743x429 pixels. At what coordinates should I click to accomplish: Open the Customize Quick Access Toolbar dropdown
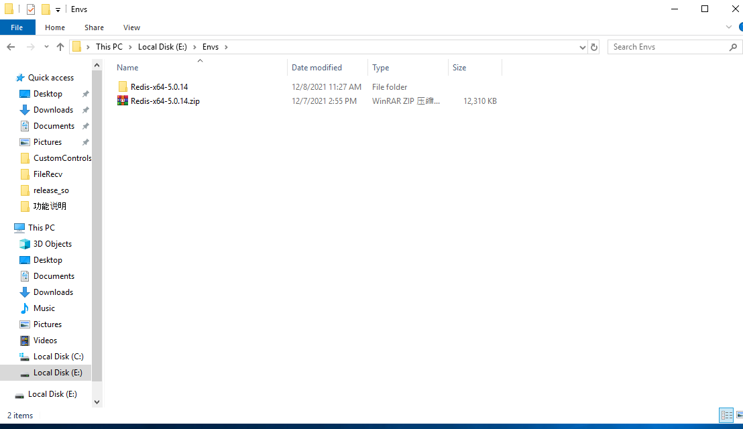(58, 9)
